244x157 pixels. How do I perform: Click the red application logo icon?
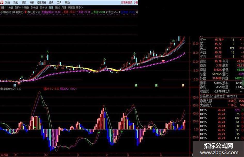pyautogui.click(x=2, y=2)
